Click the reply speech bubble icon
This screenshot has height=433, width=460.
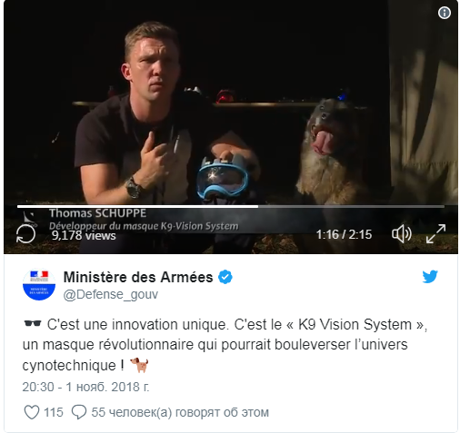tap(79, 412)
